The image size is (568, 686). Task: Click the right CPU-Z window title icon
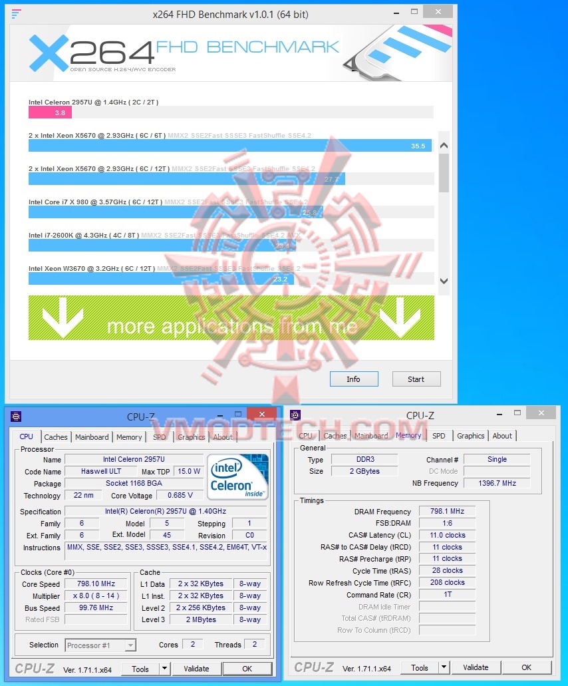click(295, 415)
